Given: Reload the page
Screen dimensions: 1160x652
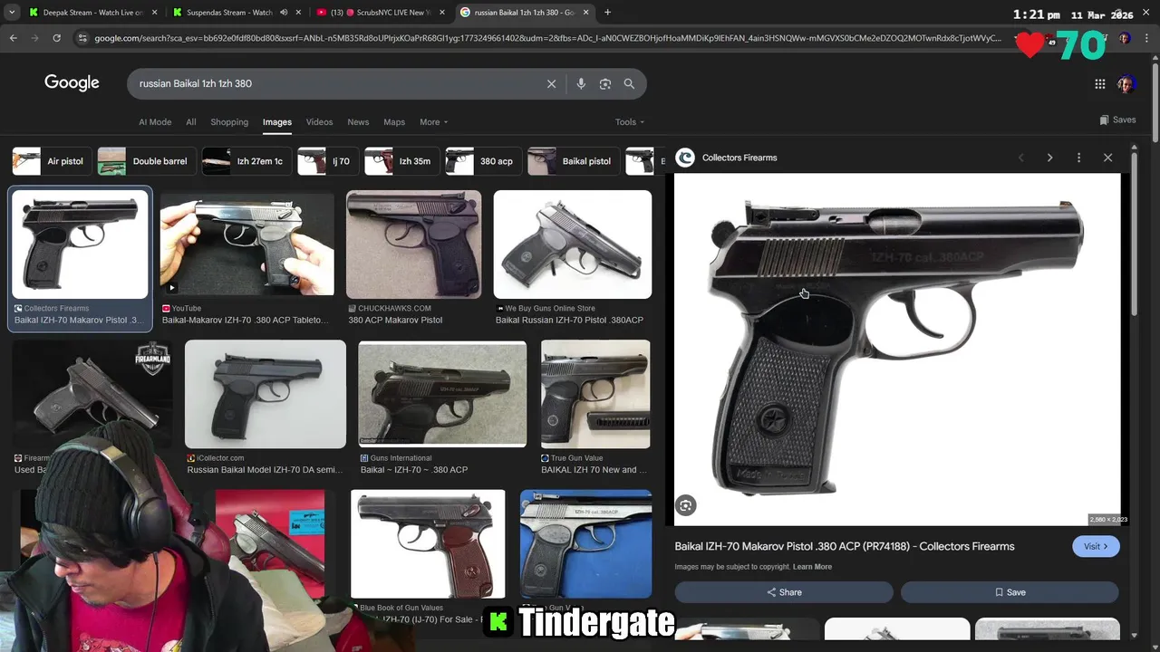Looking at the screenshot, I should (x=56, y=38).
